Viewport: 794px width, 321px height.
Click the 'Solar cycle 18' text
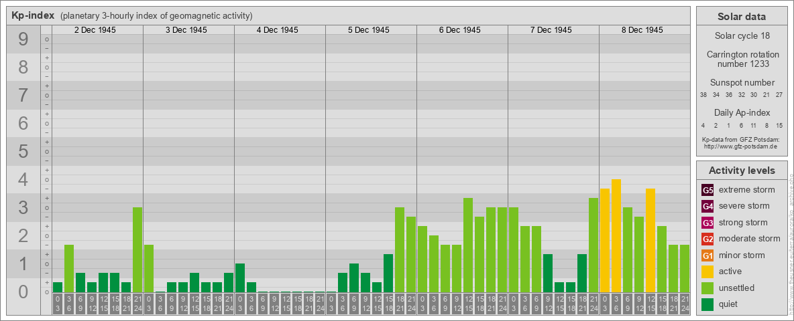click(x=742, y=36)
